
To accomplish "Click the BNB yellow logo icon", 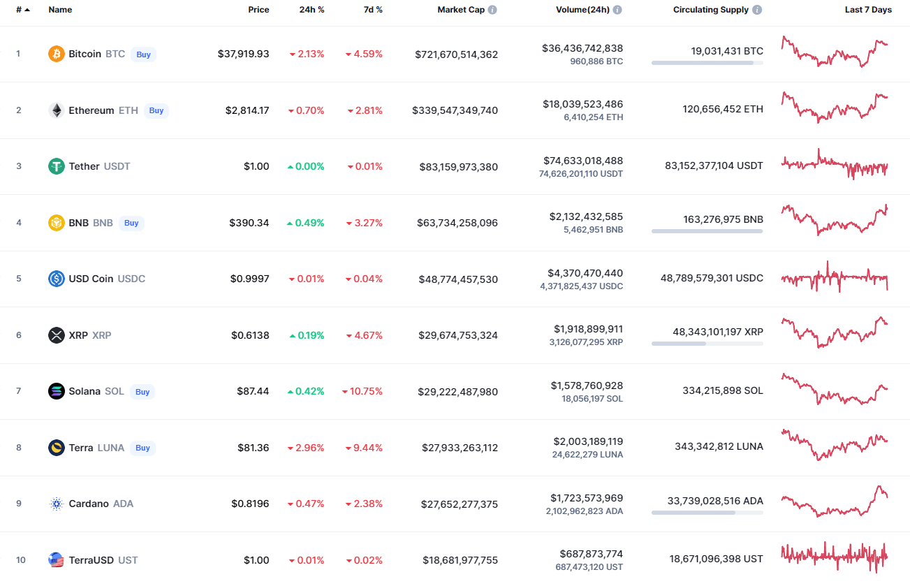I will (x=57, y=223).
